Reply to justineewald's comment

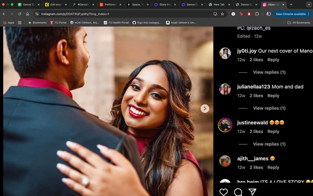click(x=273, y=131)
